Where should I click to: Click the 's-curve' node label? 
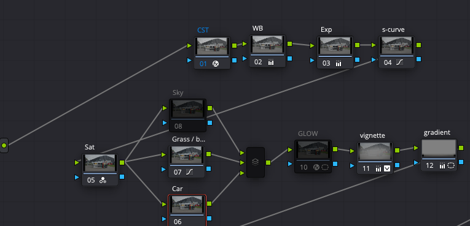click(x=393, y=29)
